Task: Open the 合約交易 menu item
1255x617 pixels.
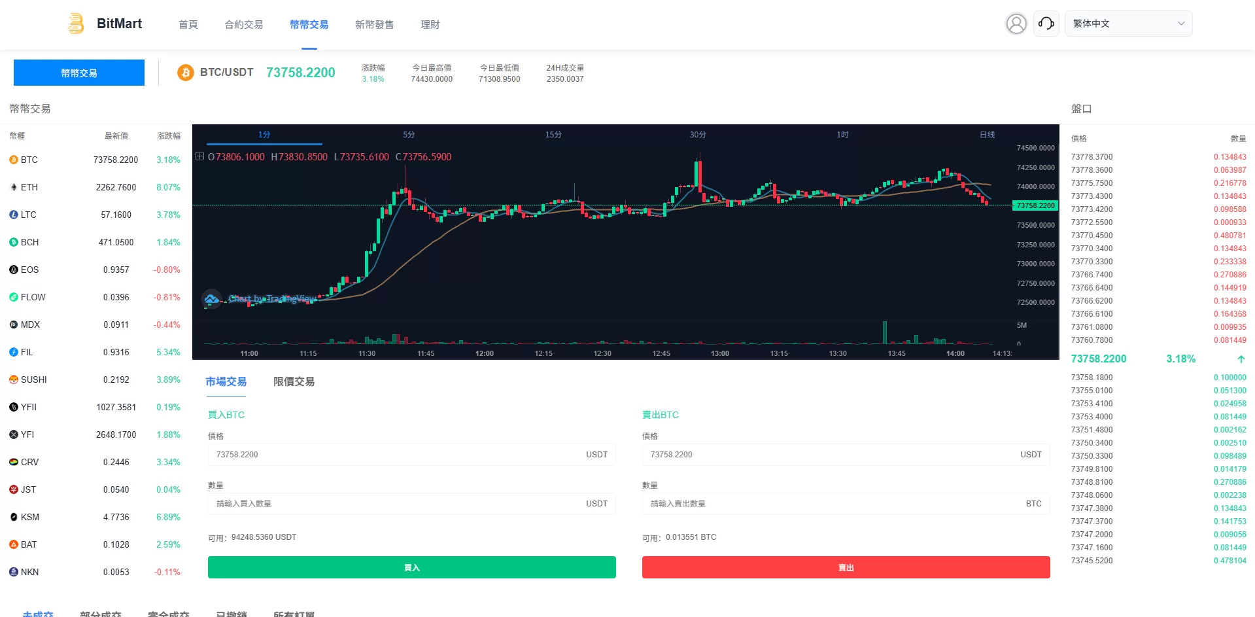Action: coord(243,25)
